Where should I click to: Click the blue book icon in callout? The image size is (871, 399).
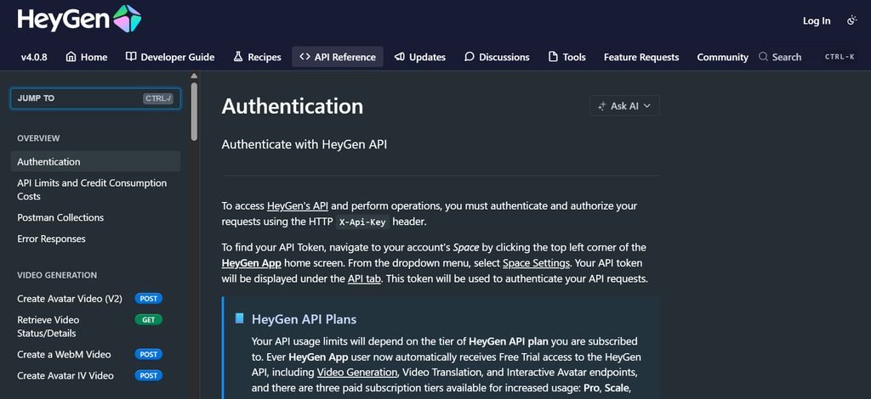click(239, 318)
